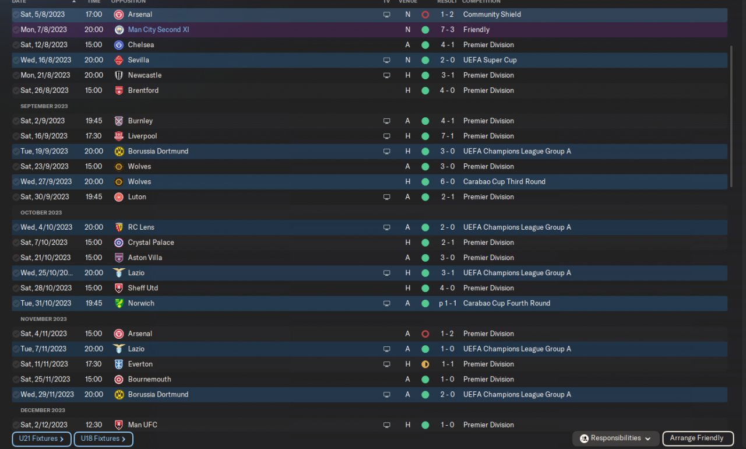The width and height of the screenshot is (746, 449).
Task: Click the Borussia Dortmund badge on 19/9/2023
Action: (119, 151)
